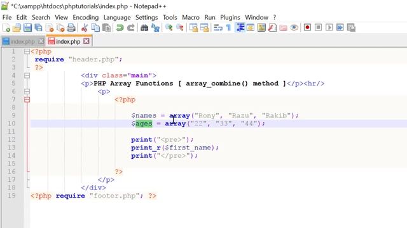
Task: Click the '$names' variable on line 9
Action: 144,115
